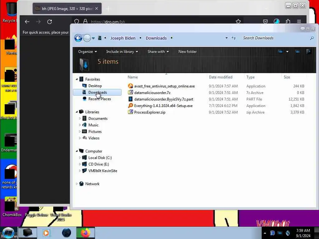The image size is (319, 239).
Task: Select VM0b0t KevinSite drive
Action: [x=103, y=171]
